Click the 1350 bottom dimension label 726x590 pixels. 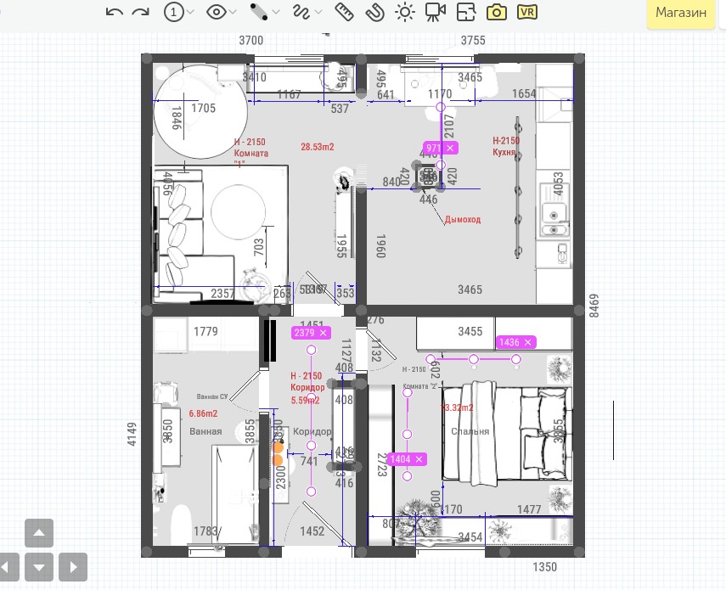pos(544,567)
